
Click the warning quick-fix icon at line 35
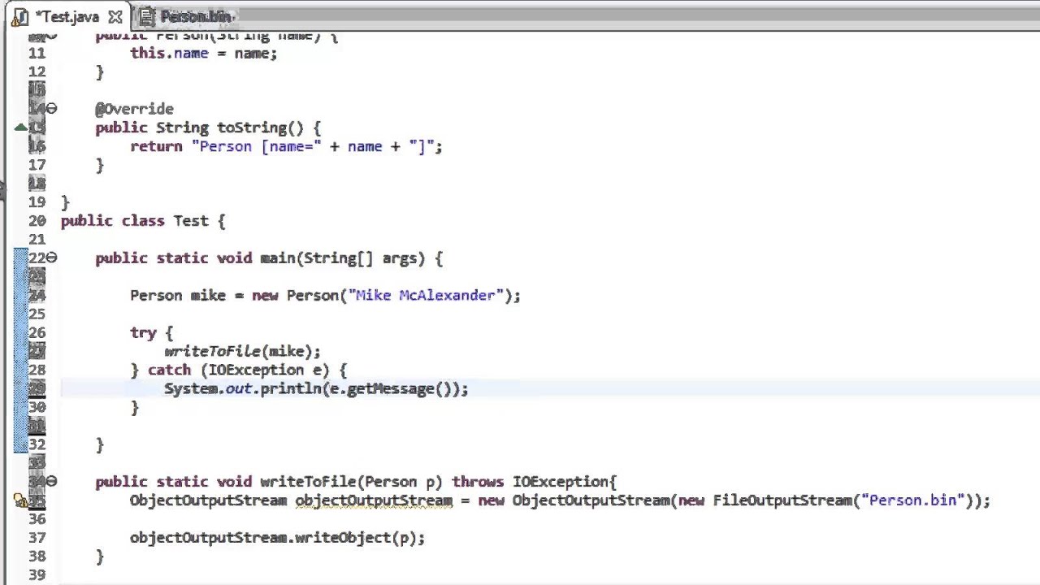point(20,500)
